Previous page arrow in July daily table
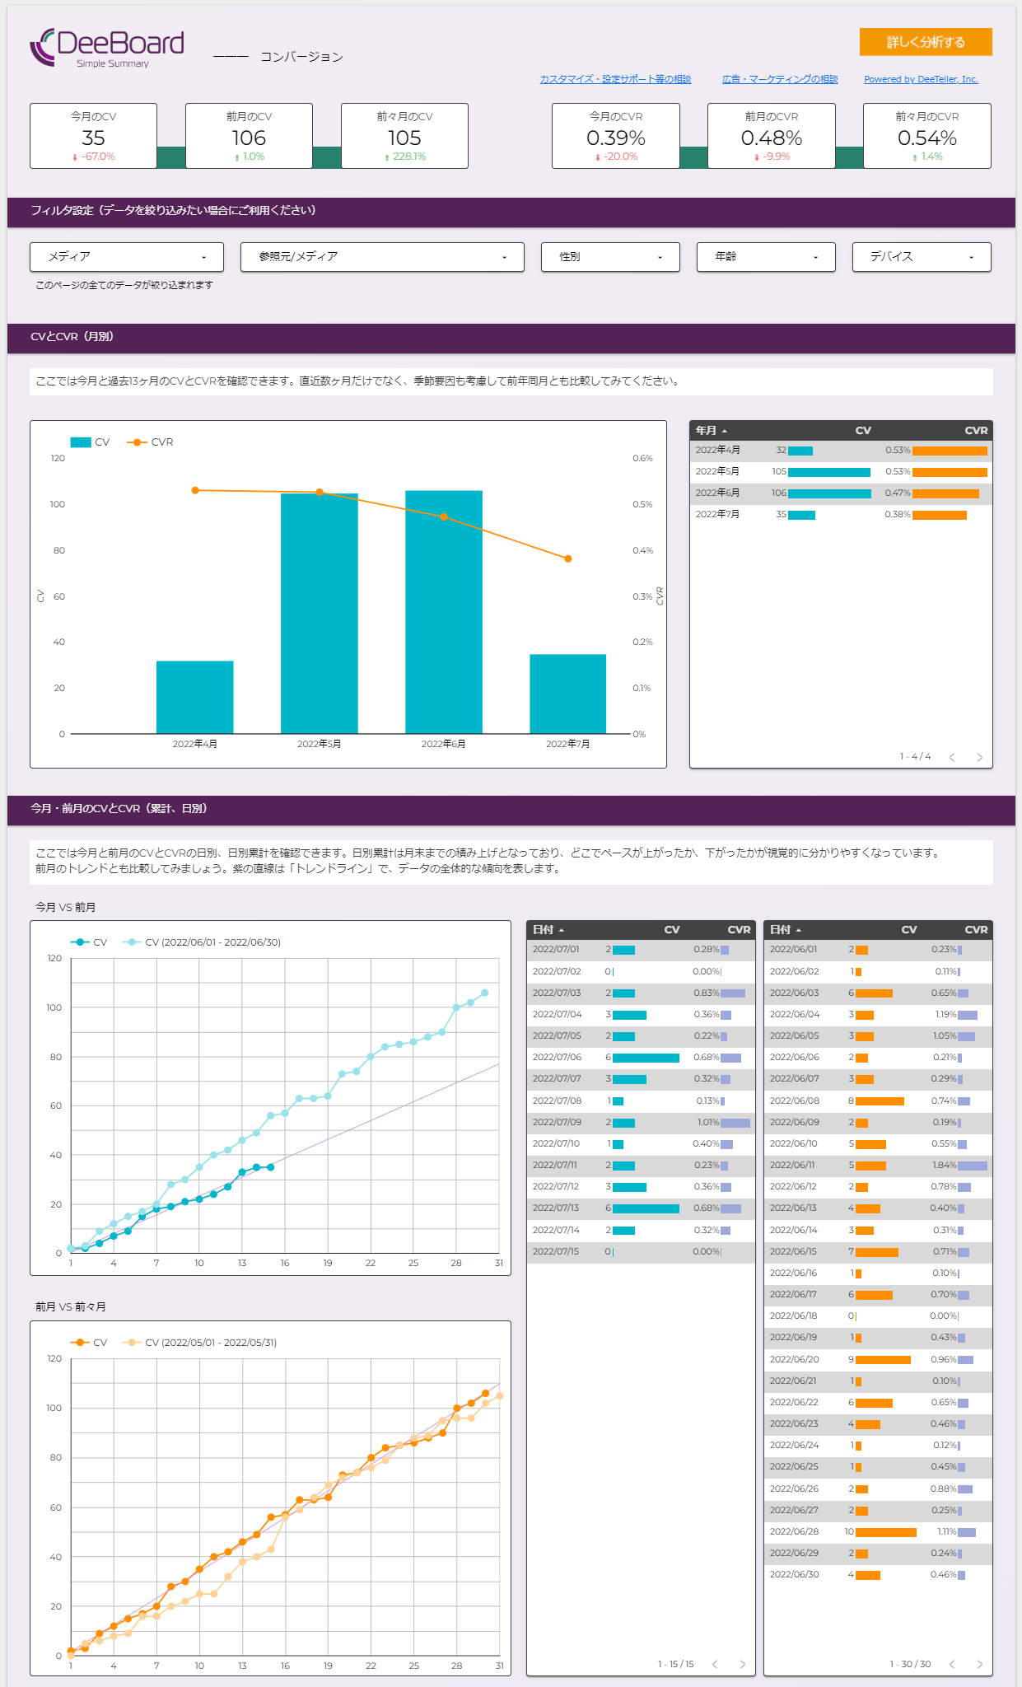The image size is (1022, 1687). (715, 1664)
